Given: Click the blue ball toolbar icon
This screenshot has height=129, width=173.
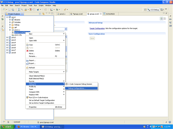Looking at the screenshot, I should pos(38,10).
